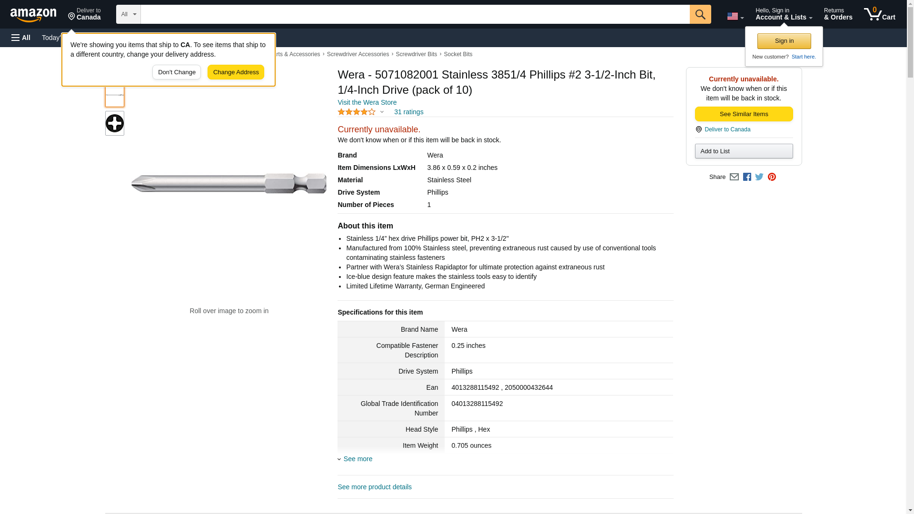The height and width of the screenshot is (514, 914).
Task: Open the Screwdriver Bits breadcrumb
Action: 416,54
